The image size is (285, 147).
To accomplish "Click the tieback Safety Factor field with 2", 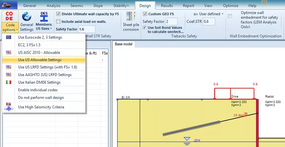I will [171, 21].
